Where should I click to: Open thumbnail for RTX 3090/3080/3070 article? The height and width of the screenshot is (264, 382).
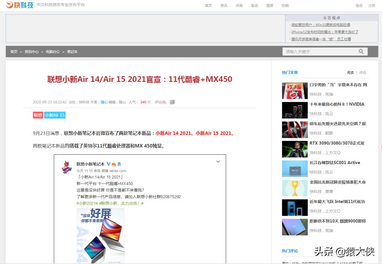[295, 149]
